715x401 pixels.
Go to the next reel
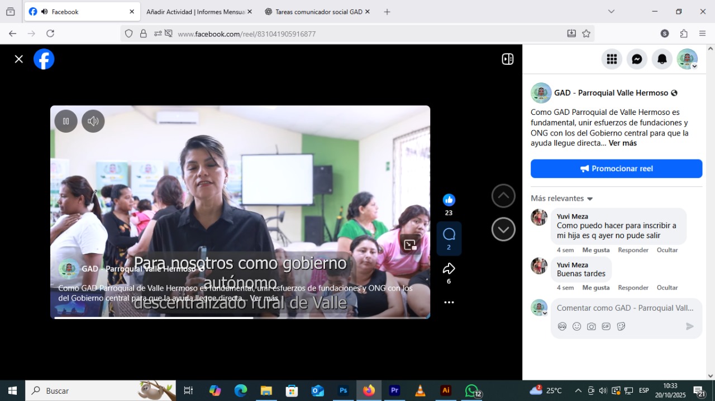(x=503, y=229)
